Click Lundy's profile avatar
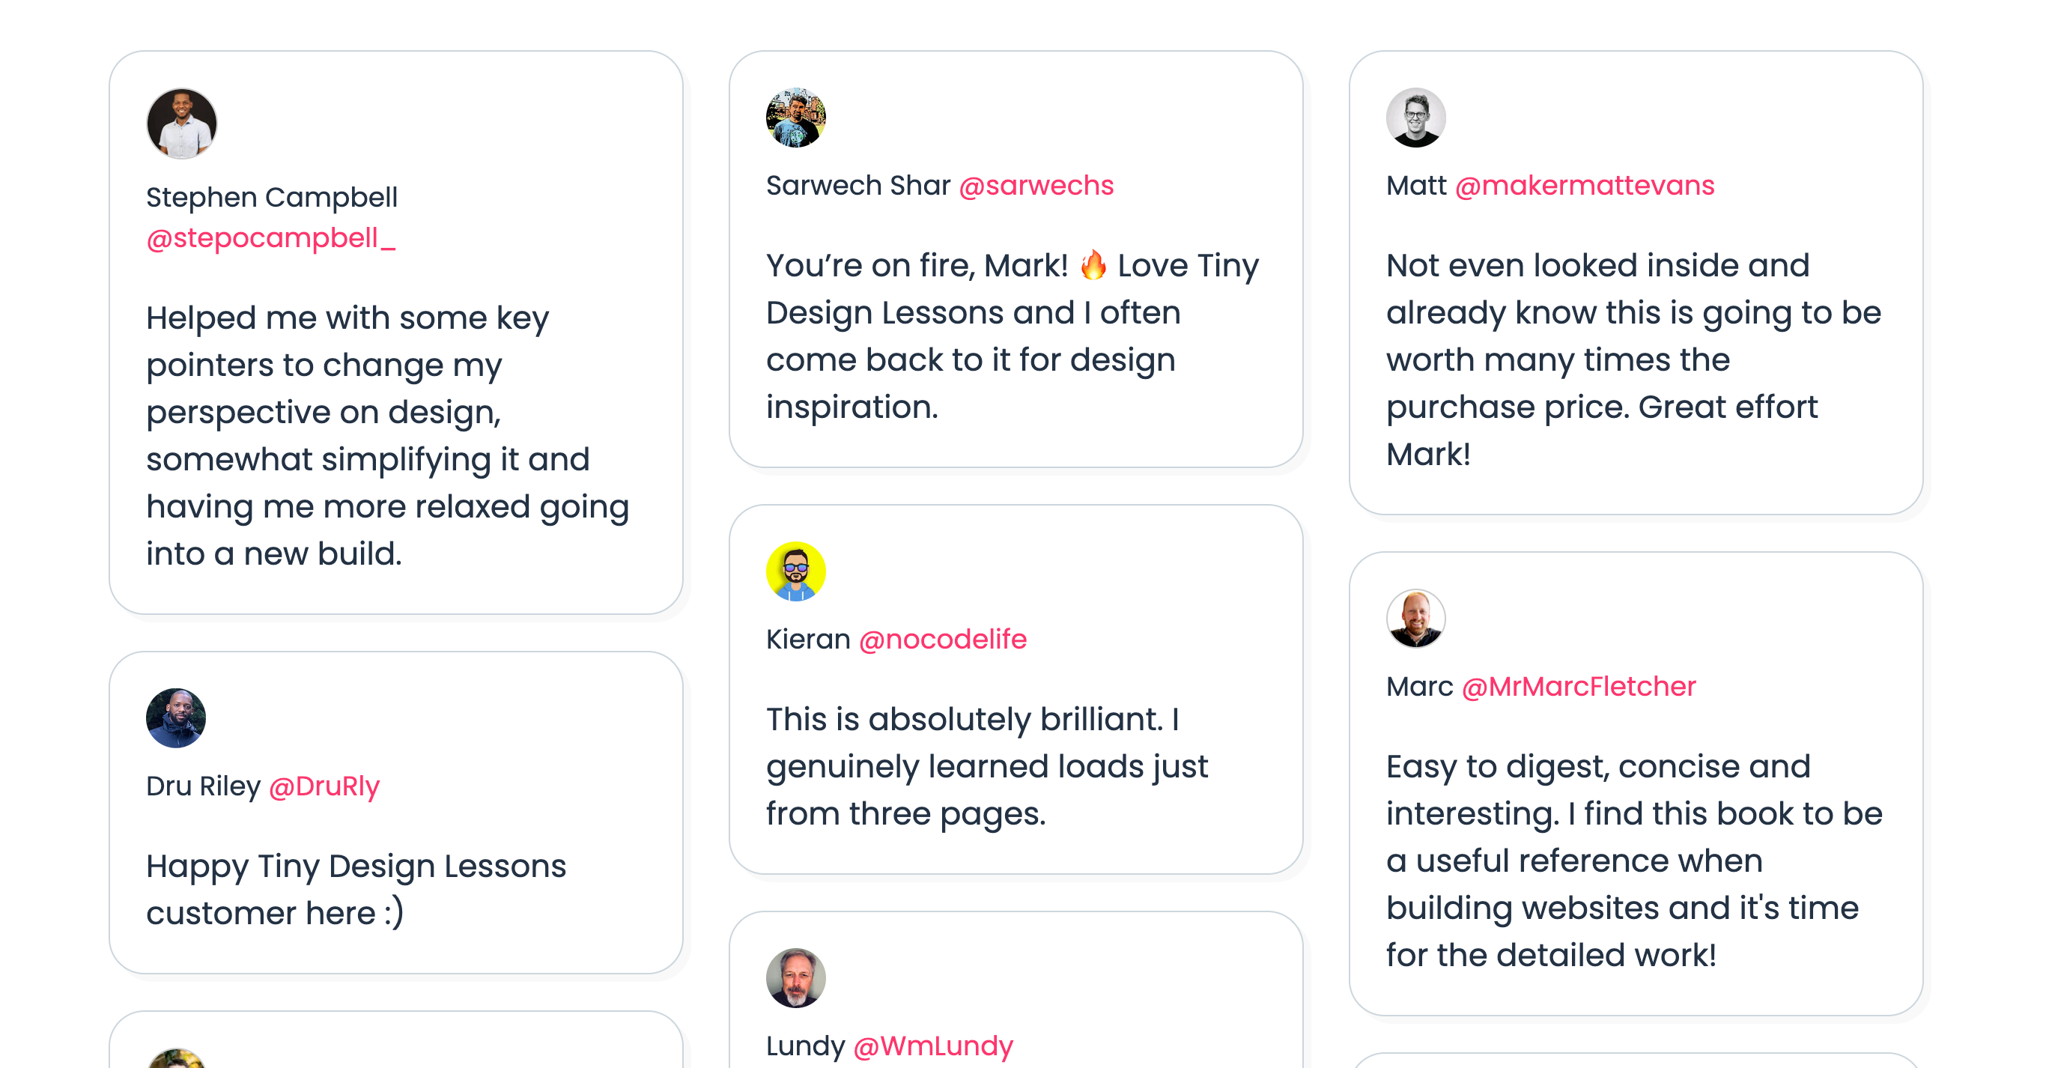This screenshot has width=2046, height=1068. tap(795, 978)
